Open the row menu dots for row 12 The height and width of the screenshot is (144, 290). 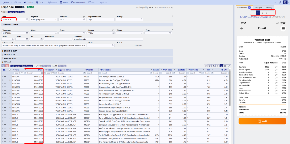pos(5,114)
